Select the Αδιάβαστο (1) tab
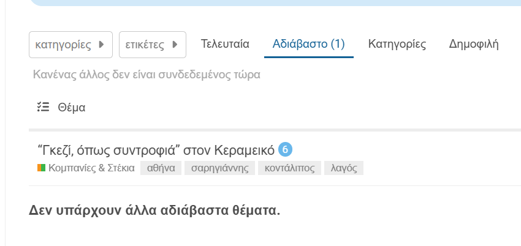 click(309, 44)
